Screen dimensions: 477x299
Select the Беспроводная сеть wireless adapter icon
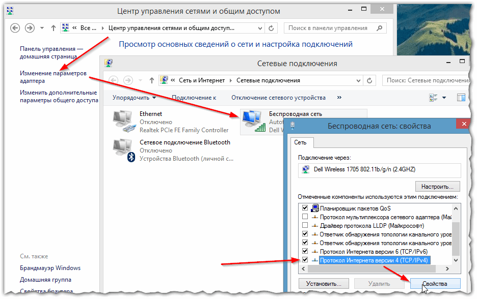point(253,122)
